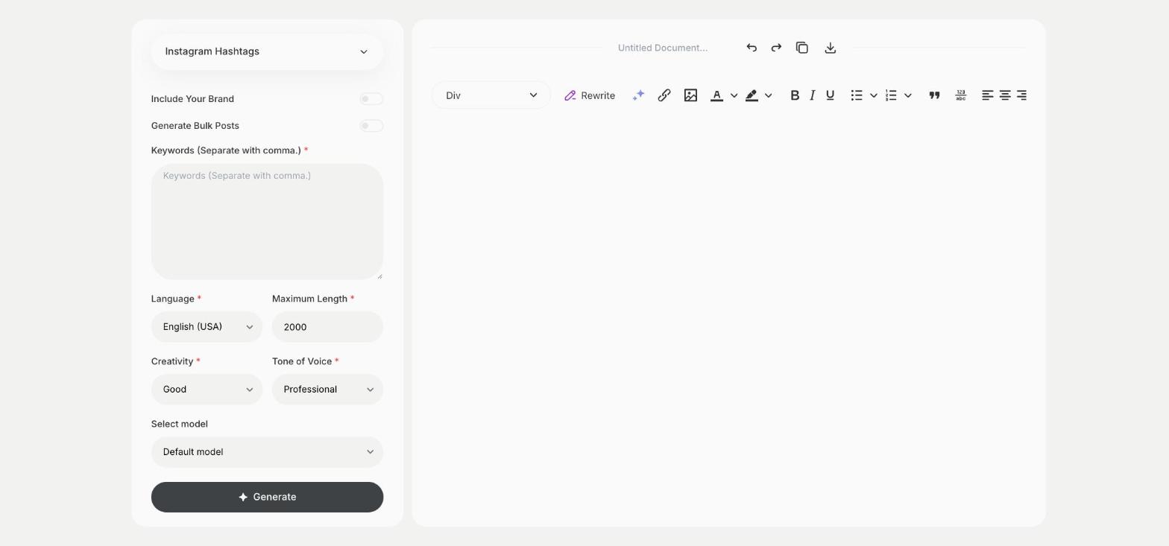Insert a bulleted list
The image size is (1169, 546).
(857, 95)
